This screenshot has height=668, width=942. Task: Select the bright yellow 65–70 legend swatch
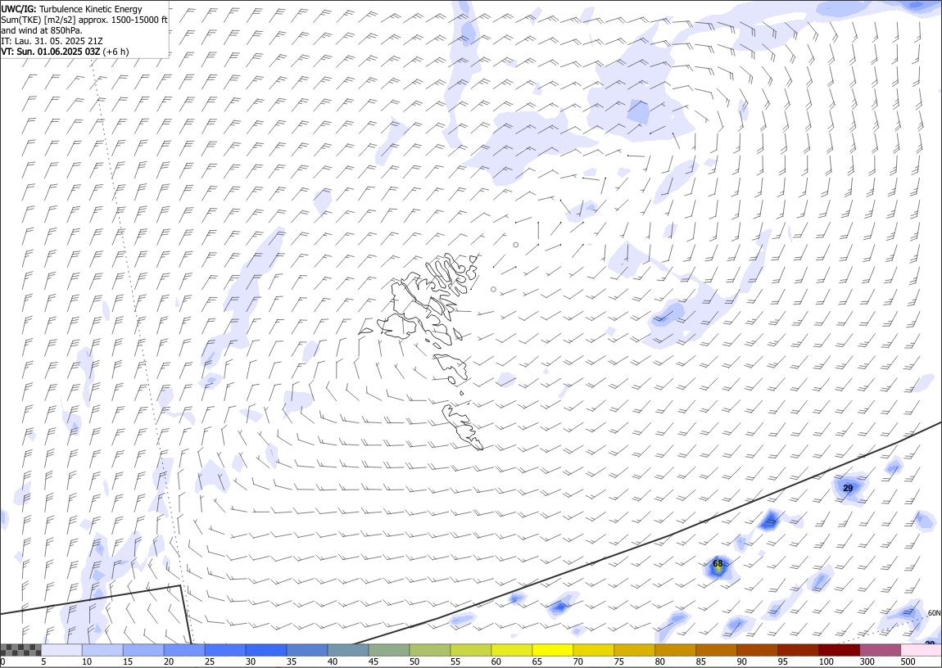pyautogui.click(x=553, y=650)
